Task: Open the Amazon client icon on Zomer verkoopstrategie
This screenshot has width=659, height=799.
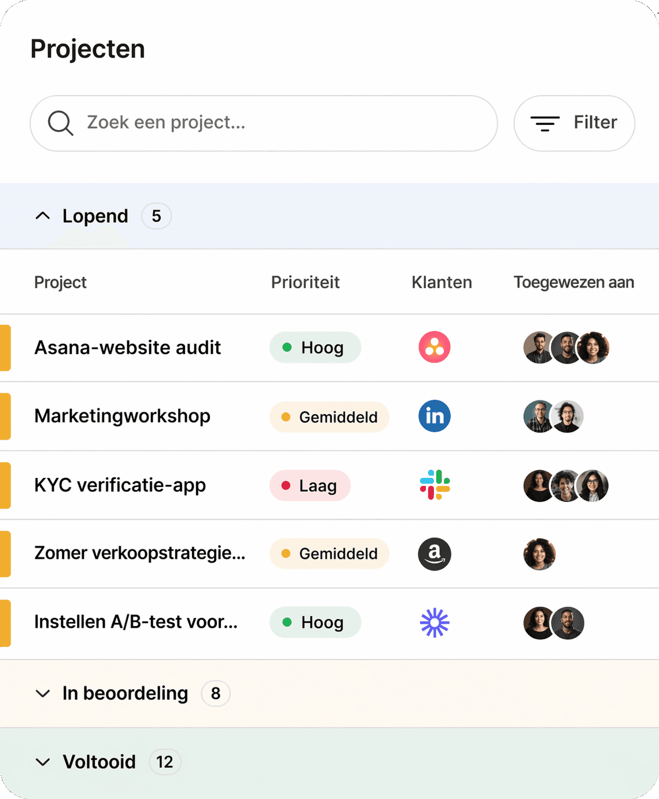Action: (x=435, y=554)
